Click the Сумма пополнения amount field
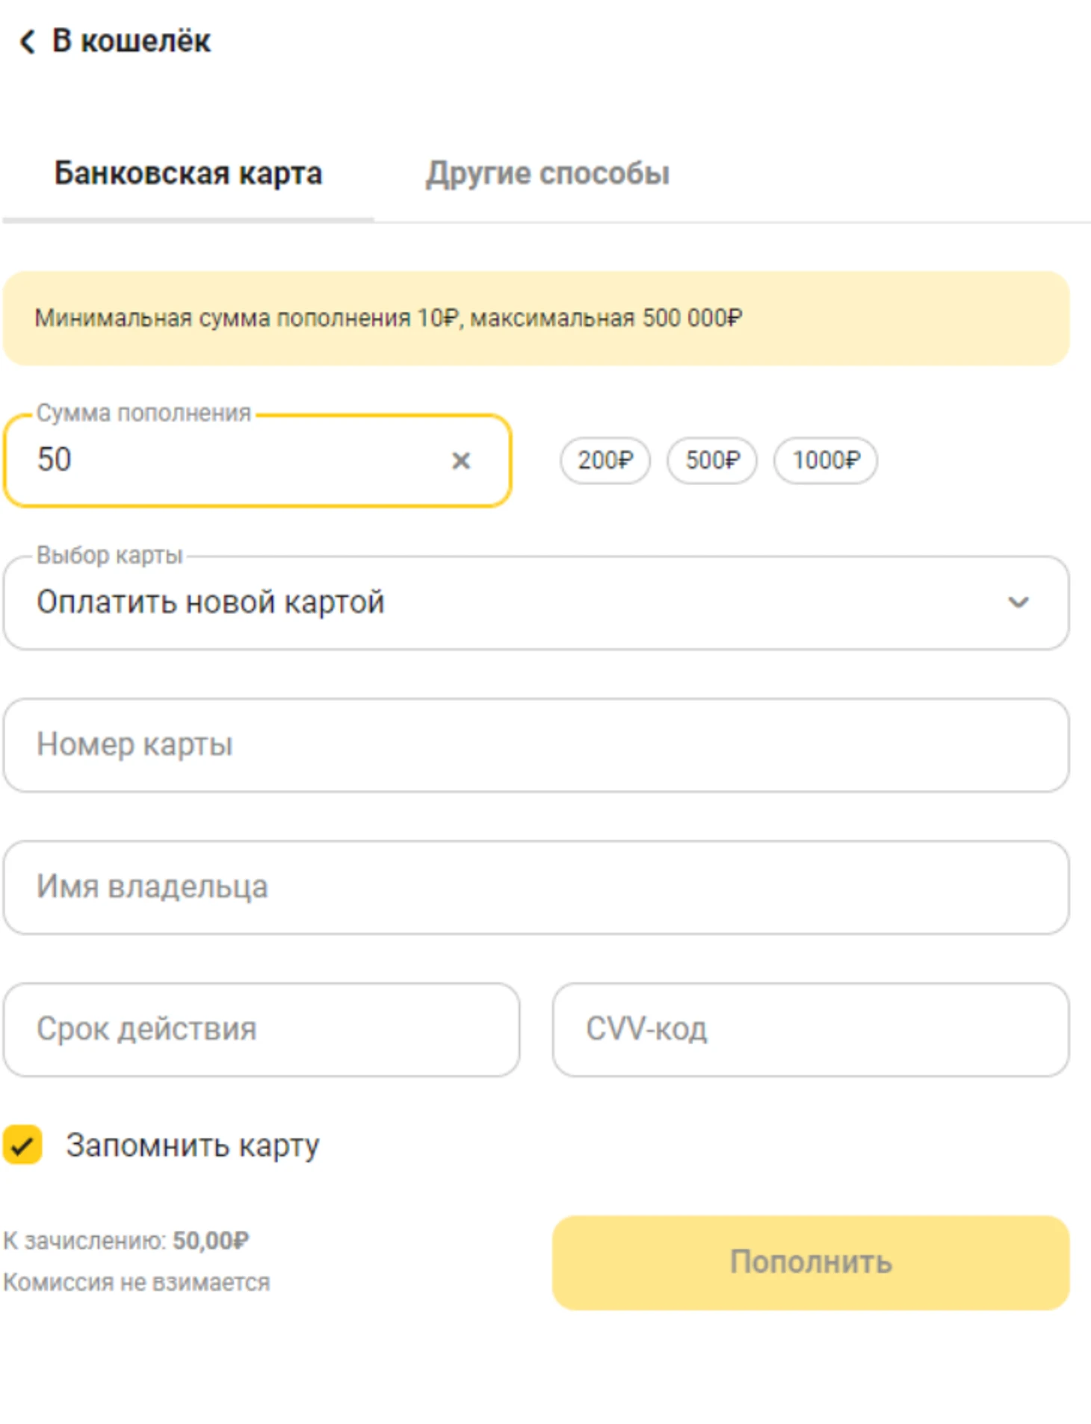1091x1424 pixels. [224, 461]
